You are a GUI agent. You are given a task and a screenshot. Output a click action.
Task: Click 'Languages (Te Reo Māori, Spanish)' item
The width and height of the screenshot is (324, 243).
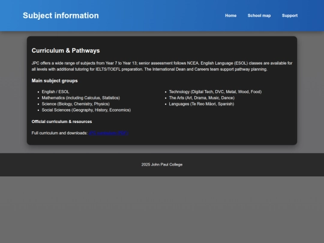click(202, 104)
